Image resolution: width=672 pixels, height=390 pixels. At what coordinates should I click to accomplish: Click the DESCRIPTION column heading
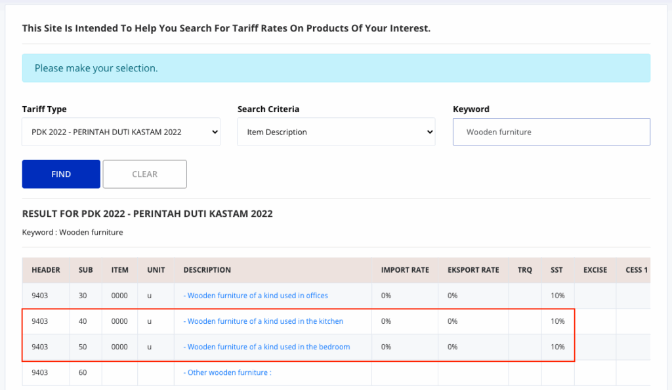tap(207, 270)
